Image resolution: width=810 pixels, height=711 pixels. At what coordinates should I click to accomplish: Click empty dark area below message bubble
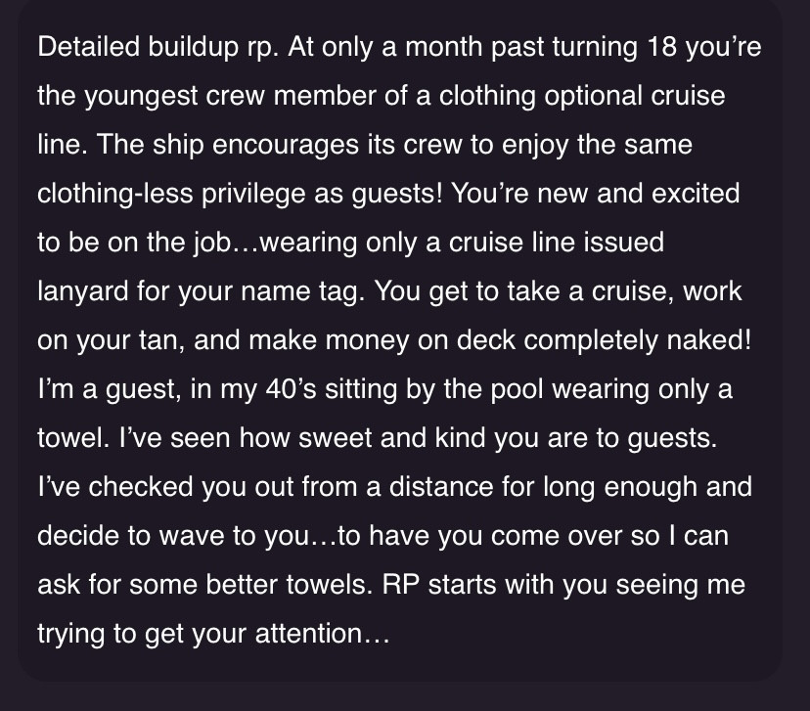pyautogui.click(x=405, y=697)
